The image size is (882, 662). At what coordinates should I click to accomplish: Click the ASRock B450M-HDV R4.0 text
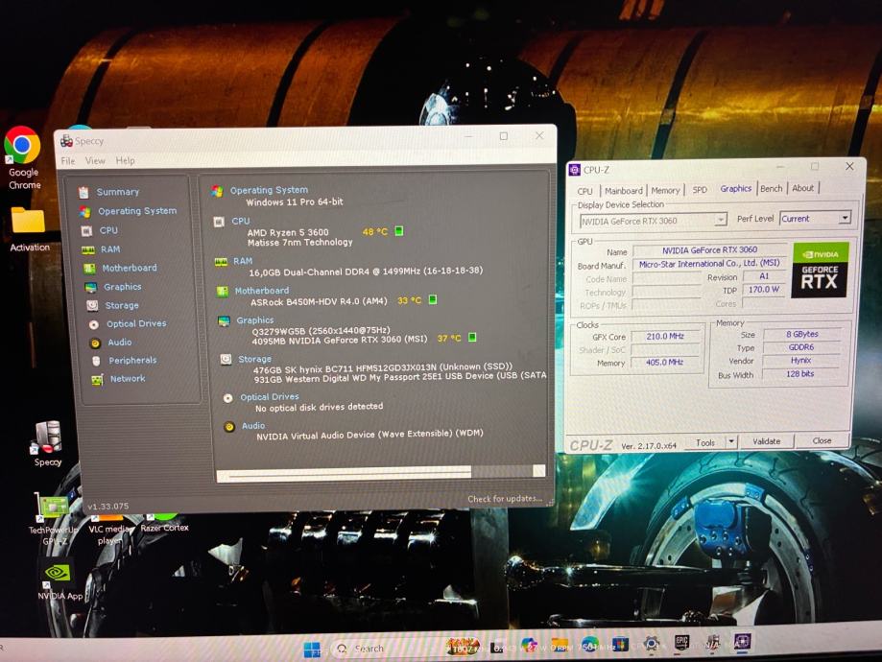tap(319, 302)
